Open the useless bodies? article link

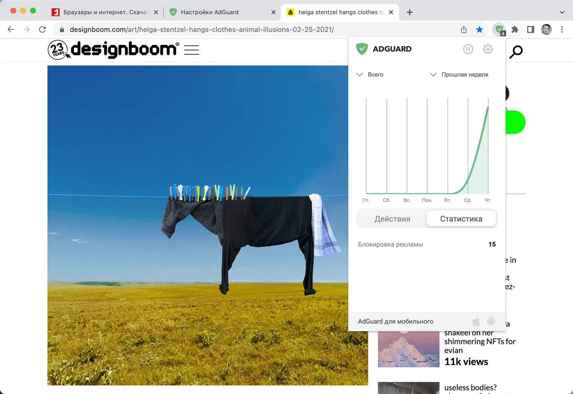pyautogui.click(x=470, y=388)
